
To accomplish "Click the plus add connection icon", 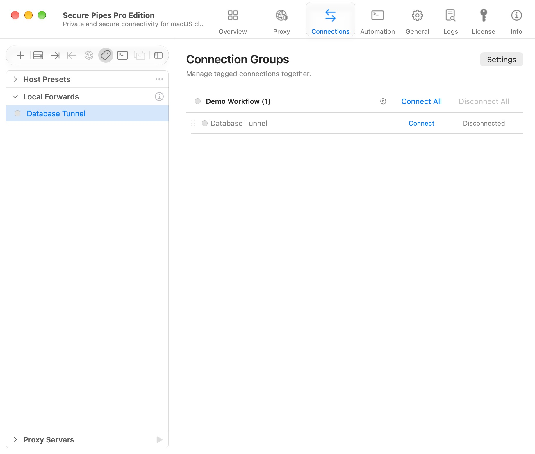I will pos(20,55).
